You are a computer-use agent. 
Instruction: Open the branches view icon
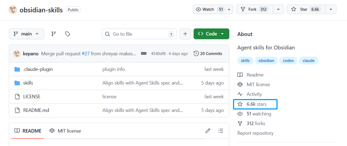pyautogui.click(x=54, y=34)
